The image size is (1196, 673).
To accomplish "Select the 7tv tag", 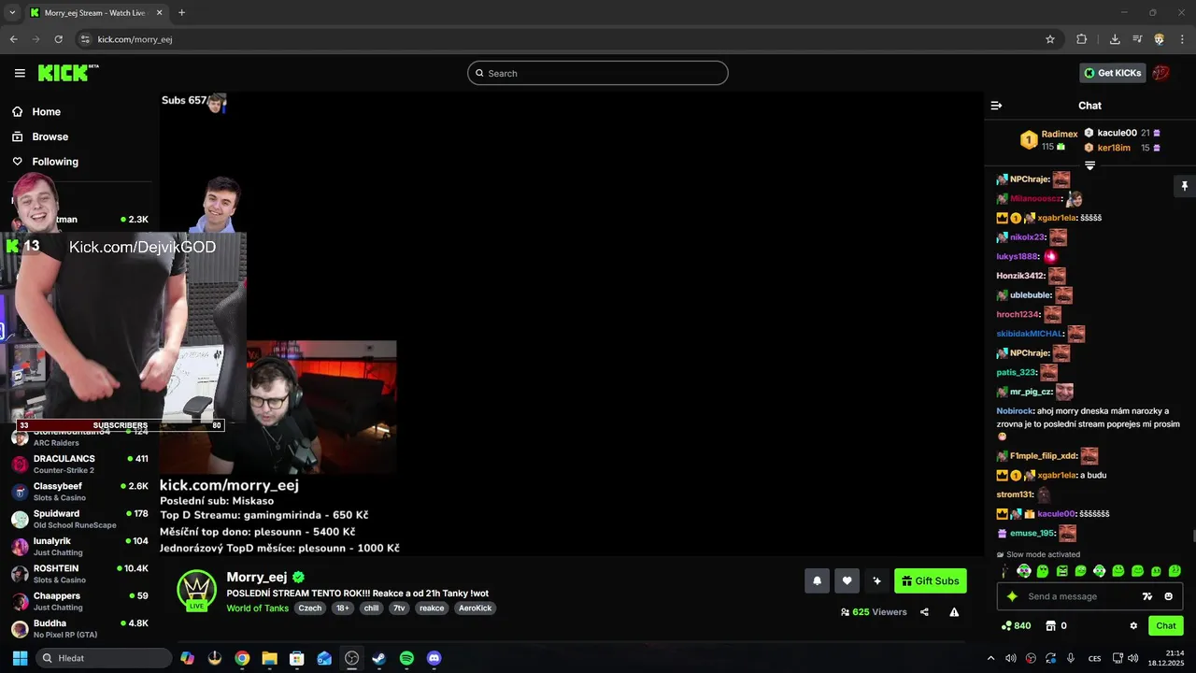I will pos(399,608).
